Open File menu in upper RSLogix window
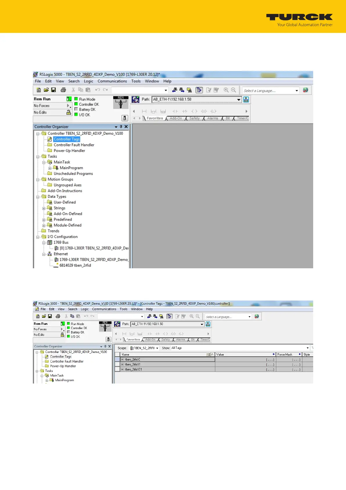Viewport: 346px width, 490px height. [38, 81]
